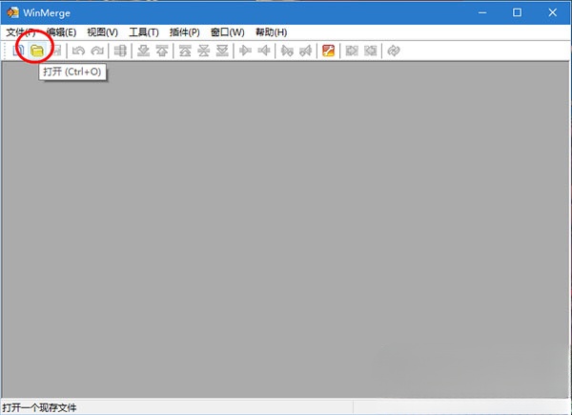Open Options via the red-yellow toolbar icon
572x415 pixels.
tap(328, 51)
